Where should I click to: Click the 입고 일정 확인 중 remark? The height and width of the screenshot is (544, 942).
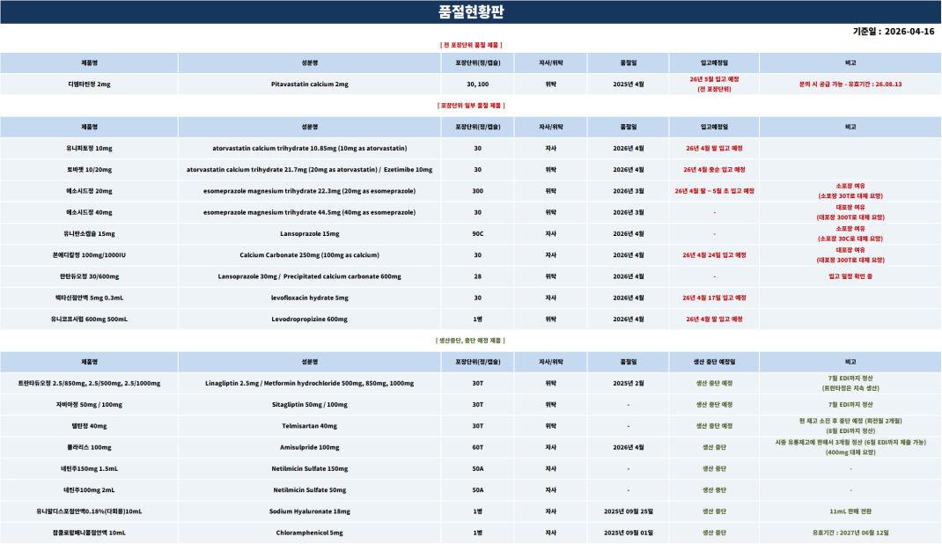click(x=850, y=276)
